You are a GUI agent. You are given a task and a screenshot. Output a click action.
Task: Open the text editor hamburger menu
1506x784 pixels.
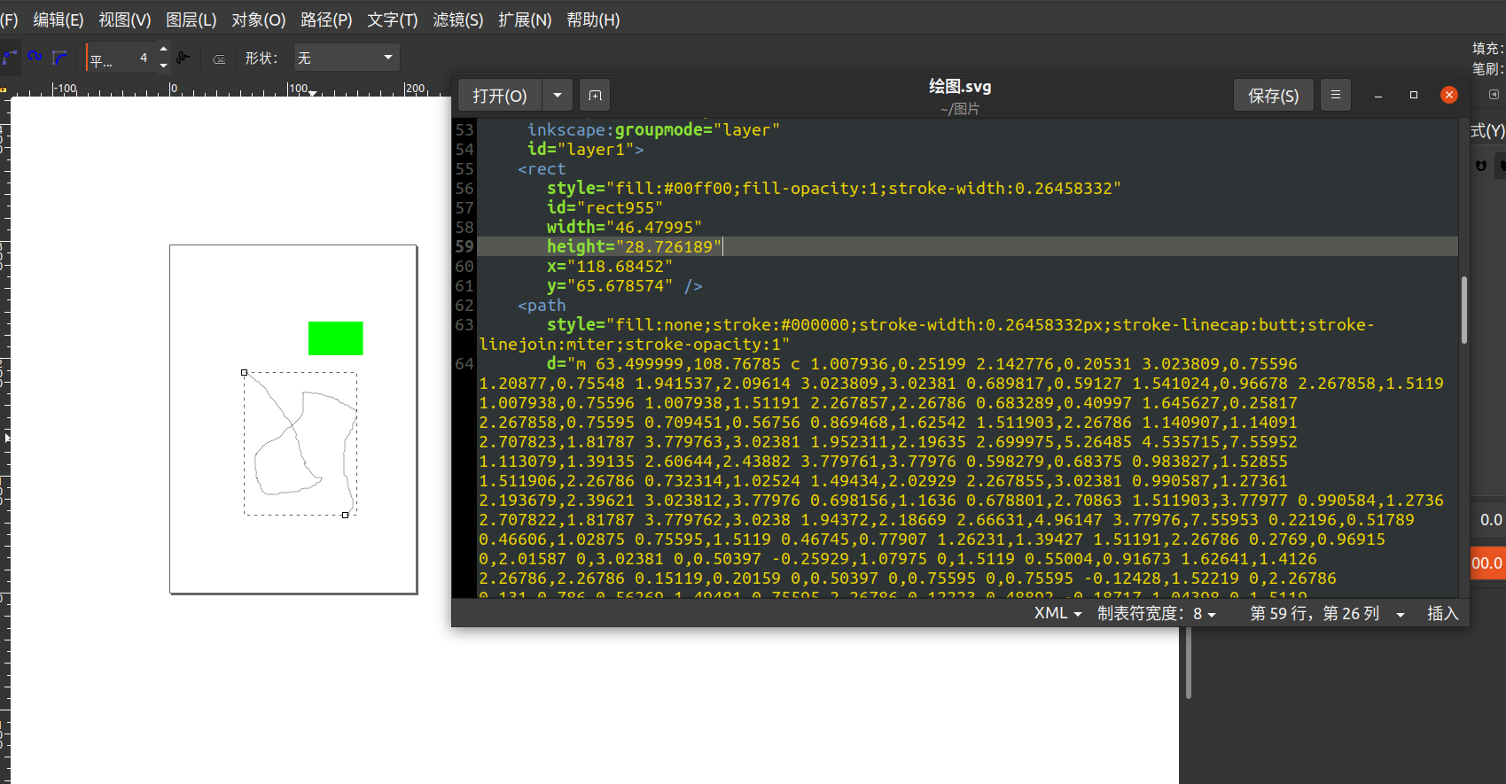click(x=1335, y=95)
